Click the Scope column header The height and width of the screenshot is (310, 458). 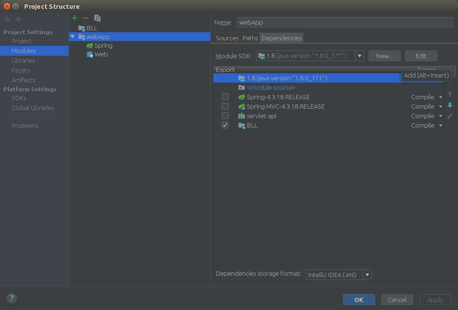(426, 70)
